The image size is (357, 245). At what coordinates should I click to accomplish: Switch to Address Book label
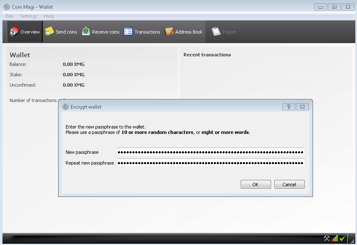click(x=189, y=32)
